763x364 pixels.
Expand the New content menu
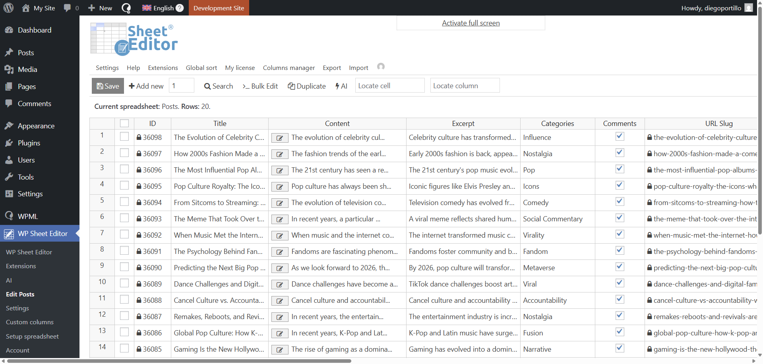pyautogui.click(x=100, y=8)
